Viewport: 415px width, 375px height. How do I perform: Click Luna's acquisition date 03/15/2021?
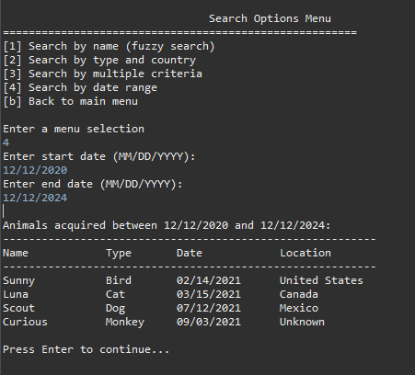209,294
